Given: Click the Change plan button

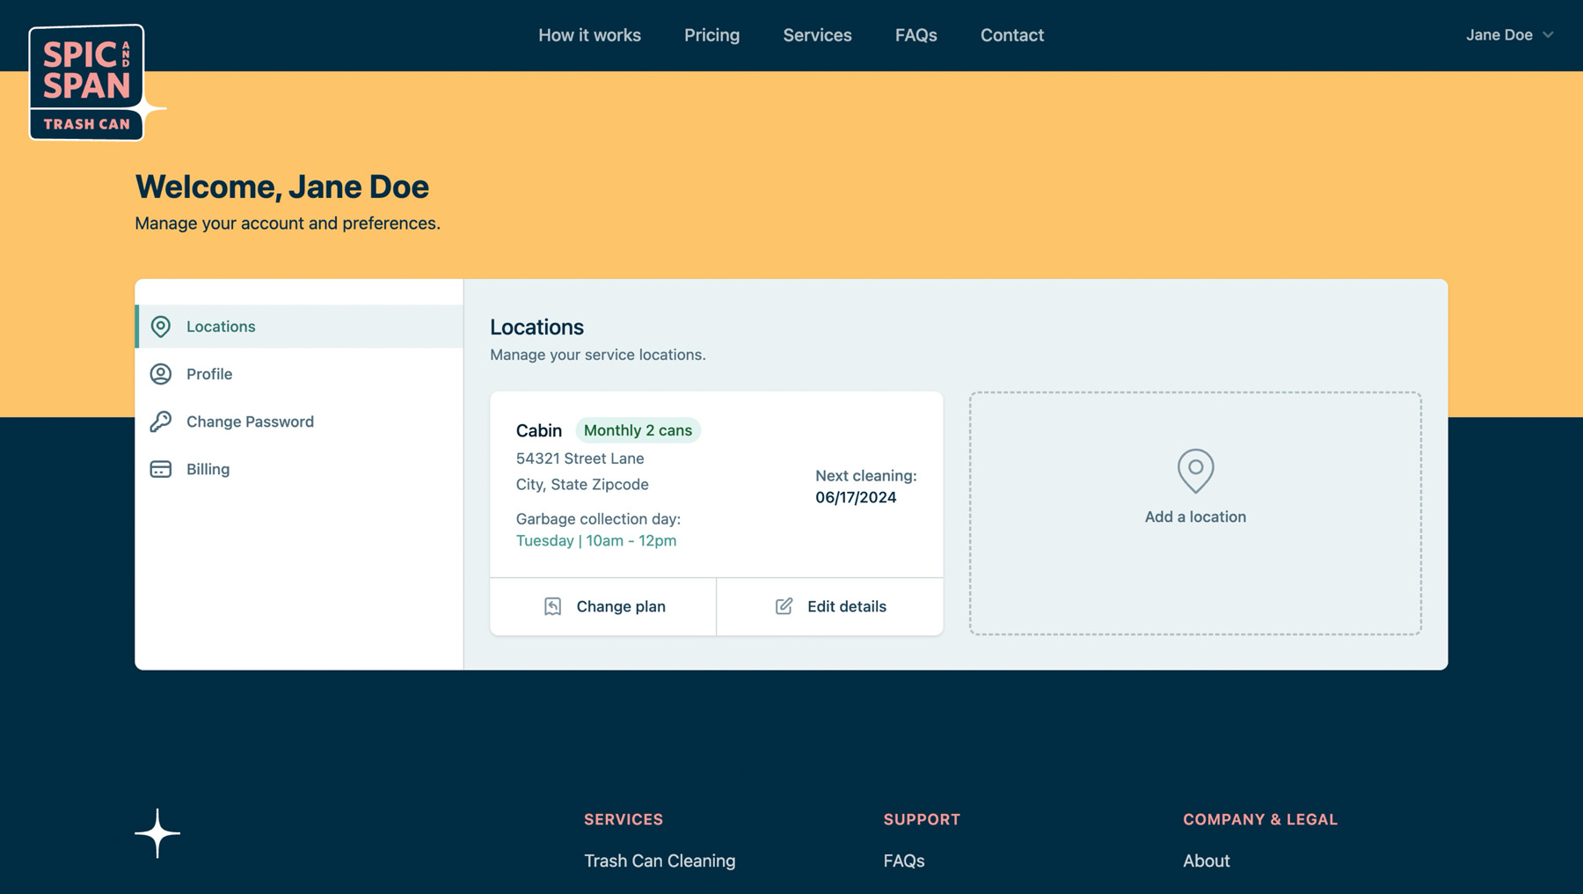Looking at the screenshot, I should [603, 606].
